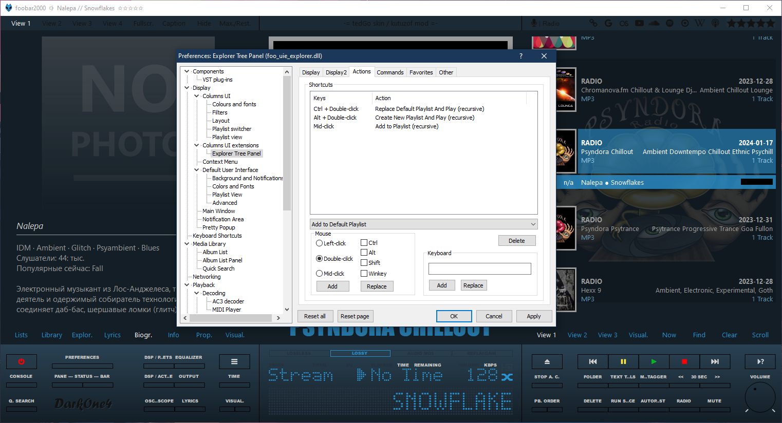Select the Mid-click radio button
The image size is (782, 423).
coord(319,274)
